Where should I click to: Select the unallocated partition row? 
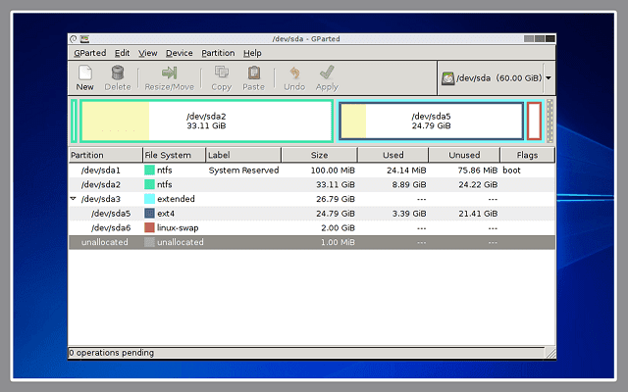(312, 242)
